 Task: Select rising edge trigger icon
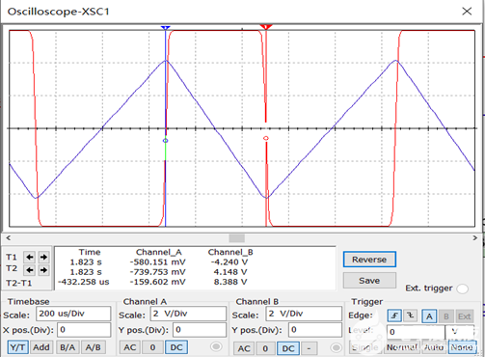(394, 316)
